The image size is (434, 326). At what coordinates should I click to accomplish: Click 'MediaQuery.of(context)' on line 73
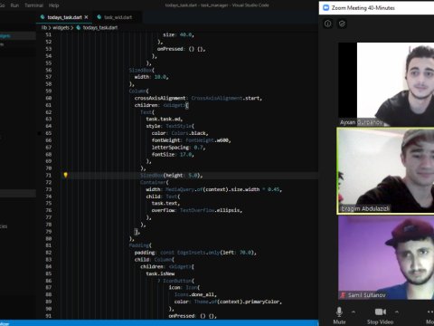(x=197, y=189)
